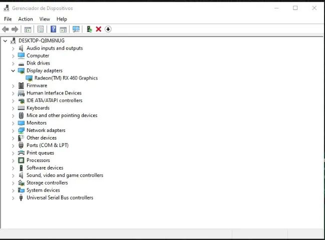
Task: Click the Processors icon
Action: 21,160
